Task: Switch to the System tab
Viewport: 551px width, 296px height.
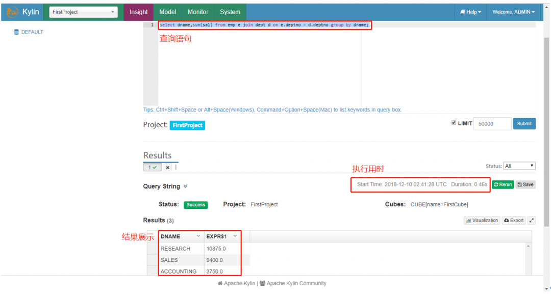Action: 230,12
